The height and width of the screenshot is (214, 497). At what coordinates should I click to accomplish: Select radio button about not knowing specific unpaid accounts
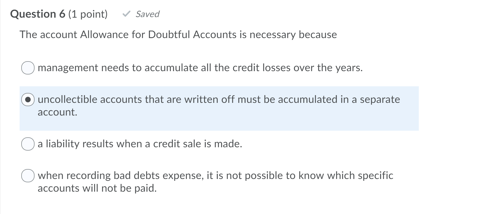(x=28, y=175)
